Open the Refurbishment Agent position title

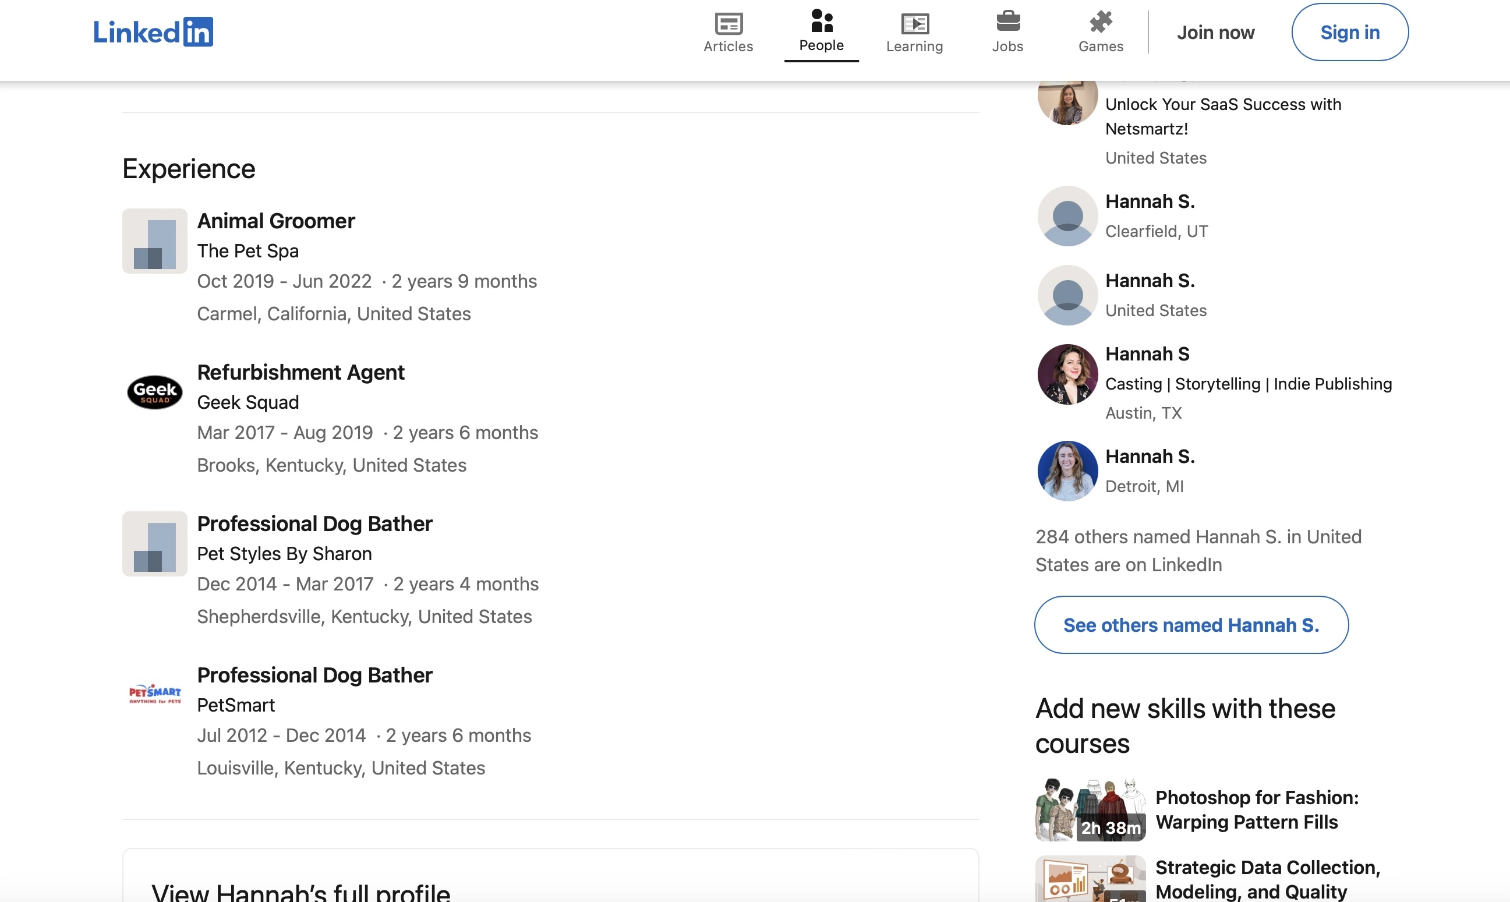tap(301, 372)
